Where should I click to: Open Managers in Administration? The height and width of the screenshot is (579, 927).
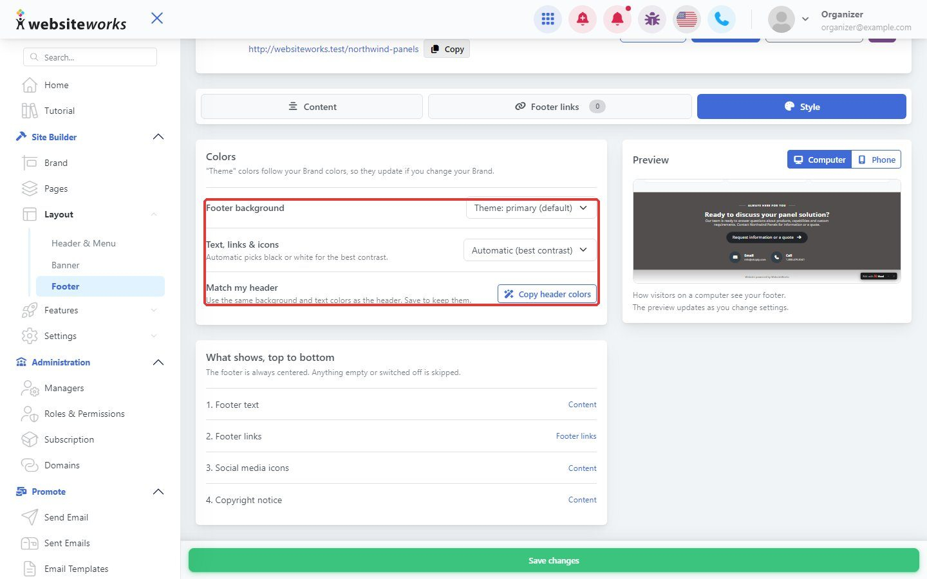click(64, 388)
